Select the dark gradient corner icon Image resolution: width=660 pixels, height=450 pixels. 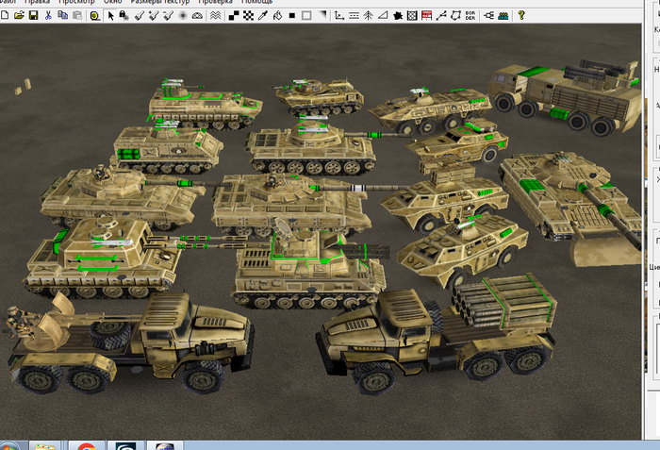pyautogui.click(x=322, y=15)
